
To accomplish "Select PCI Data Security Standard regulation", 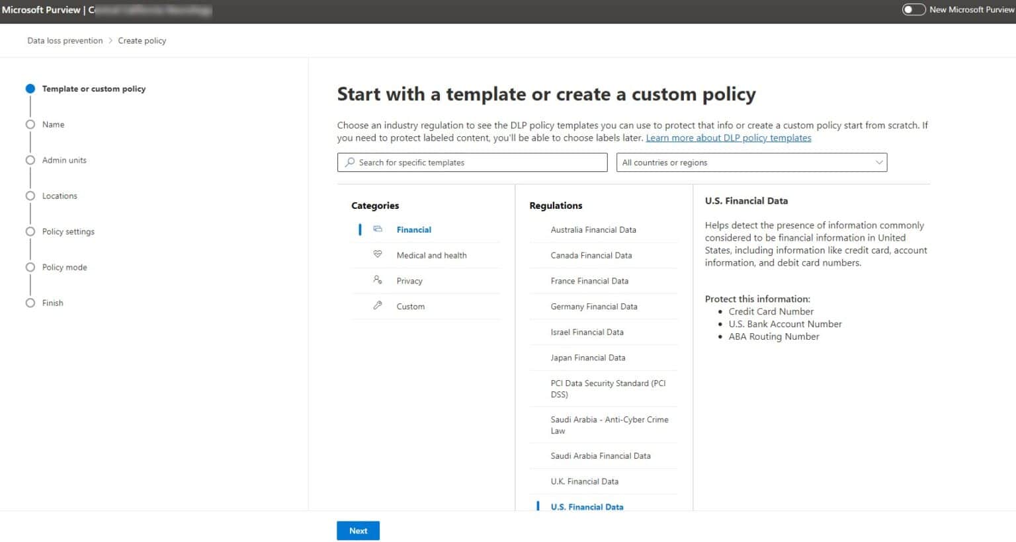I will (608, 389).
